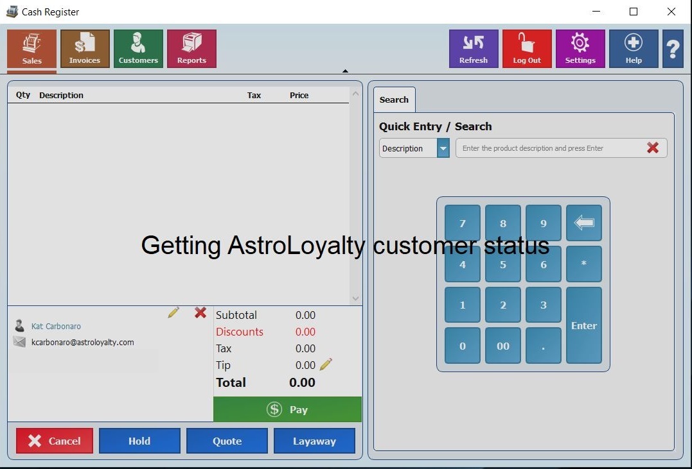This screenshot has height=469, width=692.
Task: Click the item list scroll up arrow
Action: (355, 94)
